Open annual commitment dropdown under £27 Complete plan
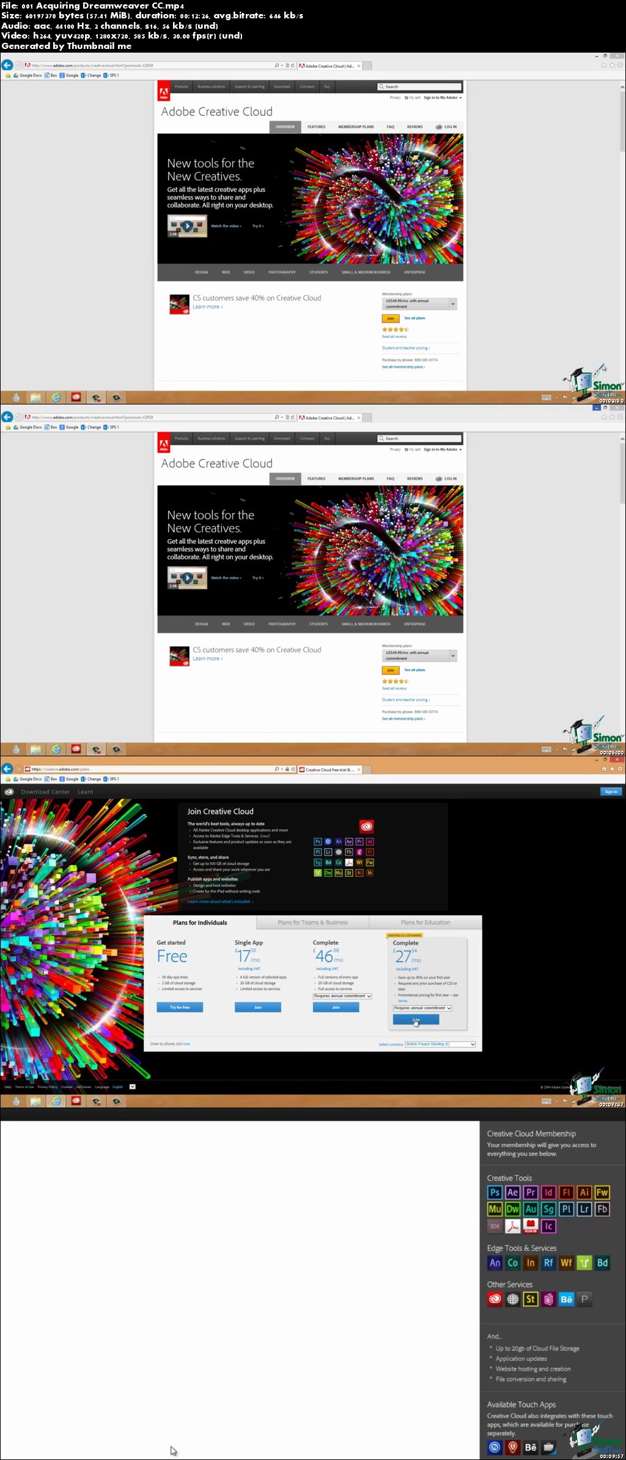626x1460 pixels. tap(422, 1008)
